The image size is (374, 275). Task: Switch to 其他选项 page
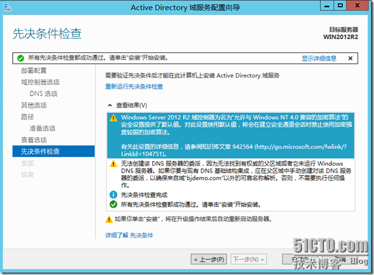(34, 105)
